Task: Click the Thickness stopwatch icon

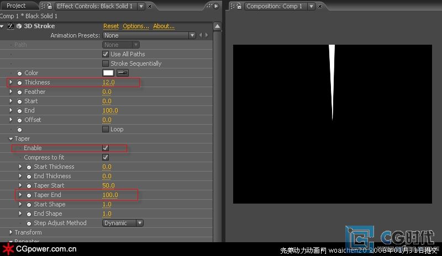Action: pyautogui.click(x=19, y=83)
